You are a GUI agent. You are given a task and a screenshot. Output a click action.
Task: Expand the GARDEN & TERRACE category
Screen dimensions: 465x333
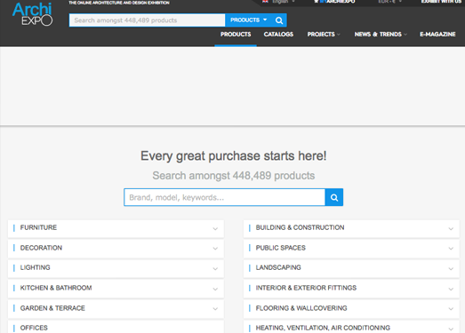click(x=116, y=309)
